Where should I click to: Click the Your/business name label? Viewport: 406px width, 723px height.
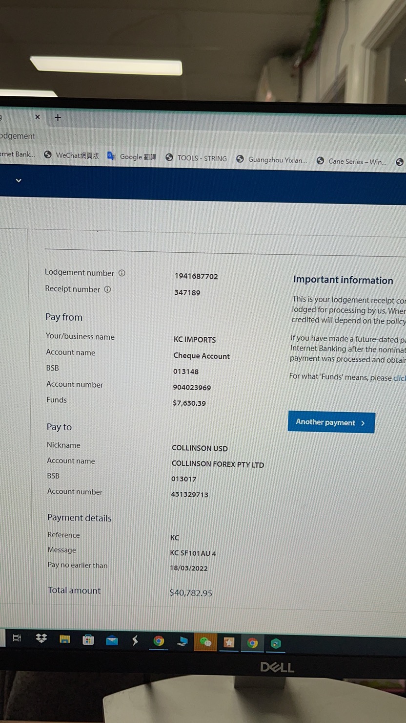pos(80,336)
